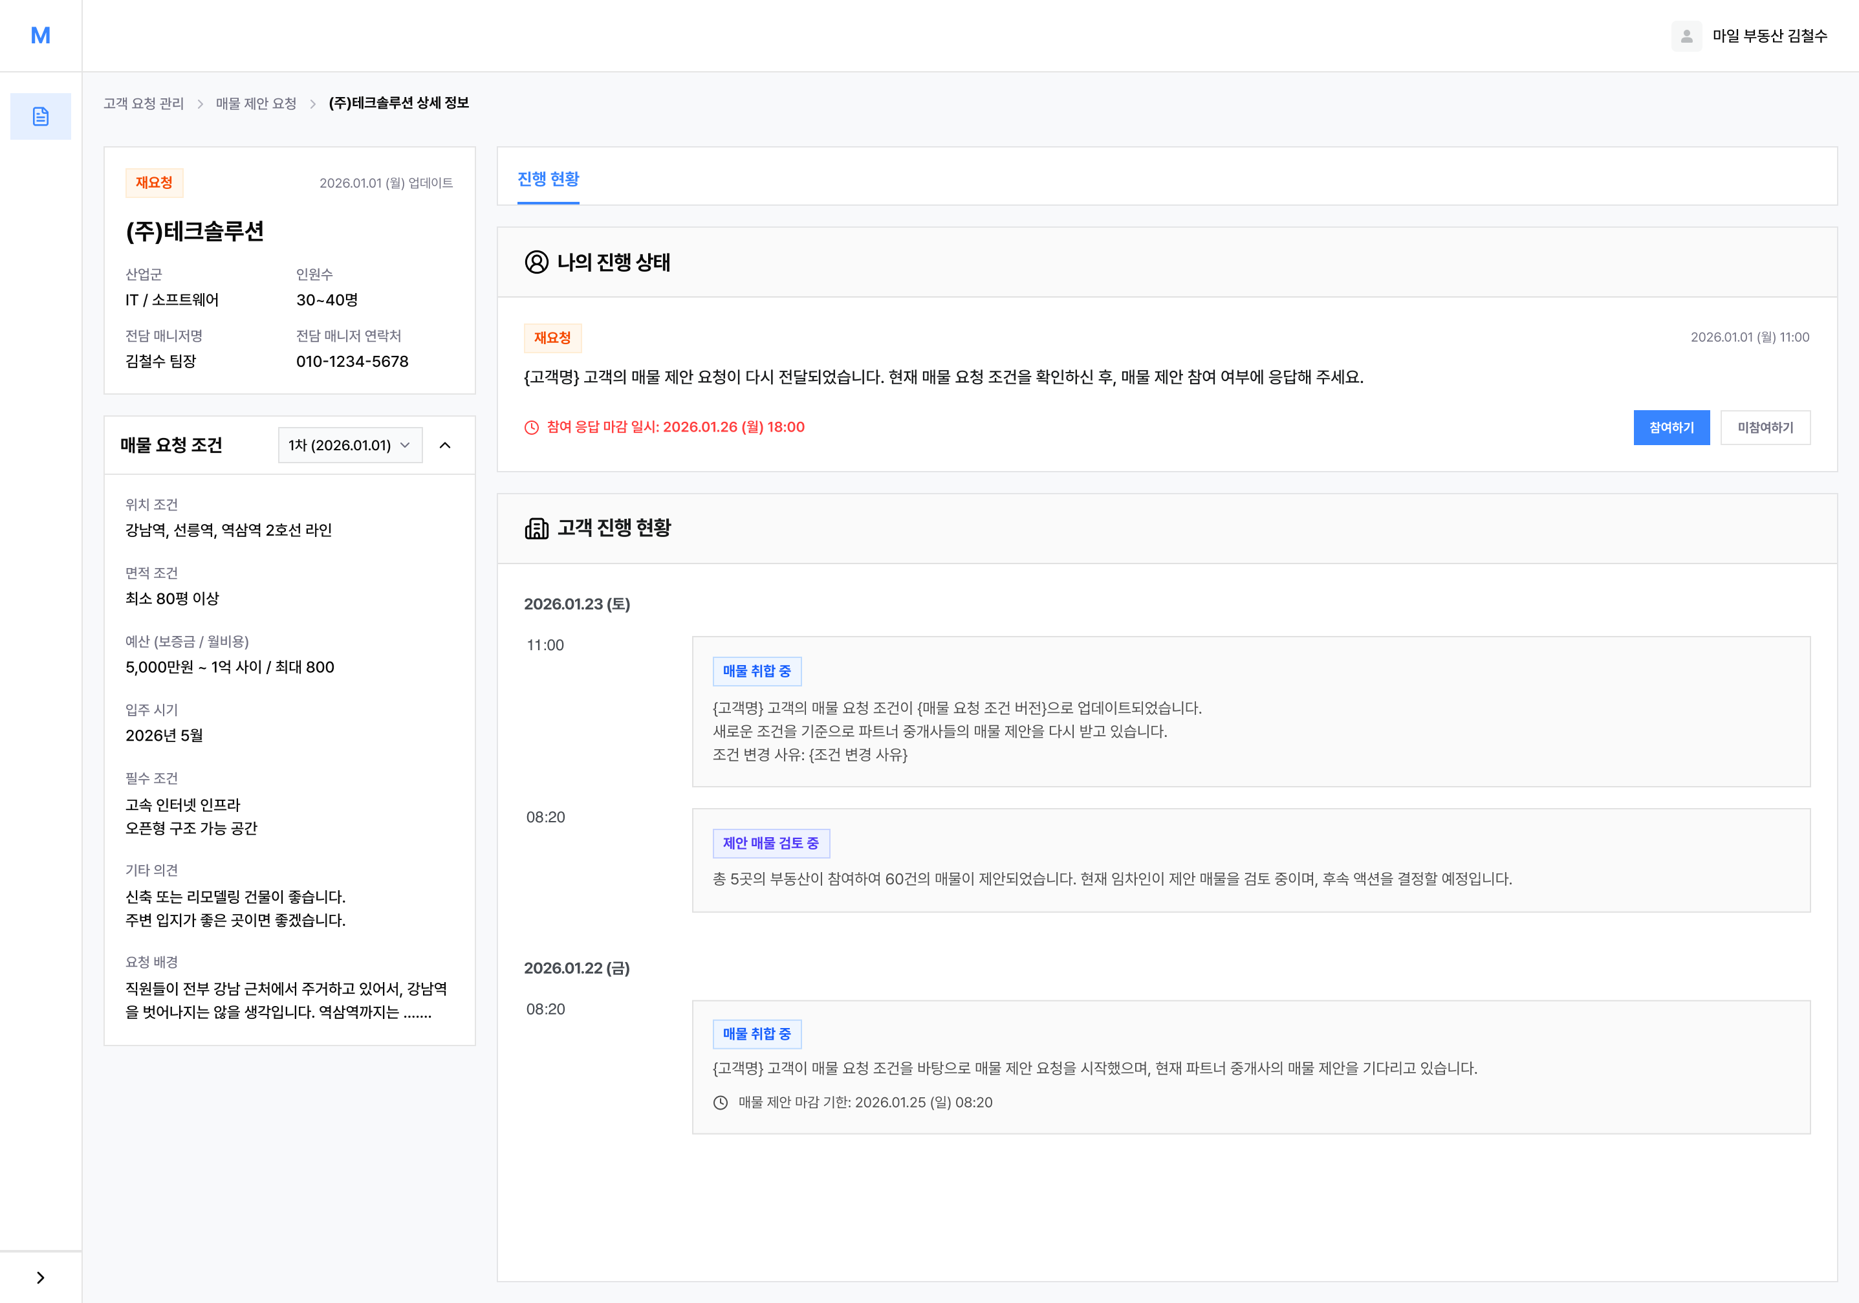Open the document sidebar menu icon
The width and height of the screenshot is (1859, 1303).
[x=41, y=116]
